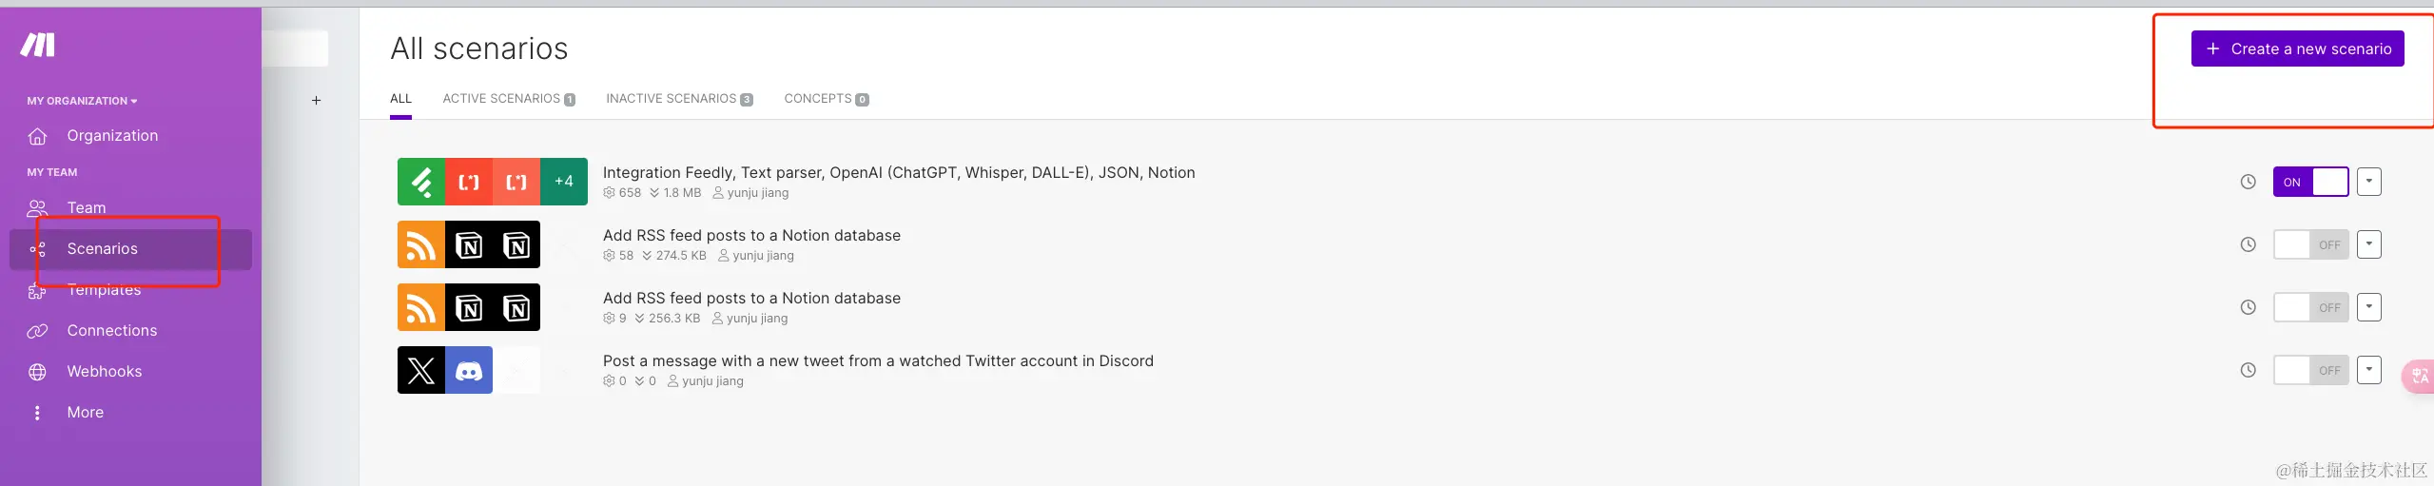Open the Post a message tweet scenario
Viewport: 2434px width, 486px height.
click(x=877, y=360)
